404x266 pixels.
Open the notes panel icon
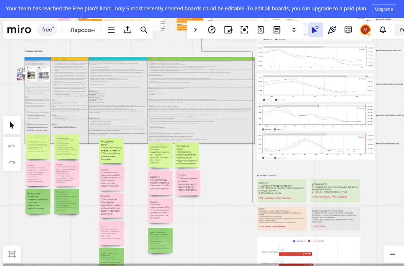pyautogui.click(x=277, y=30)
